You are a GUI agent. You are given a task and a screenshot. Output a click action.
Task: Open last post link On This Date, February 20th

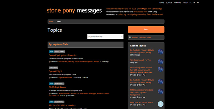tap(79, 62)
